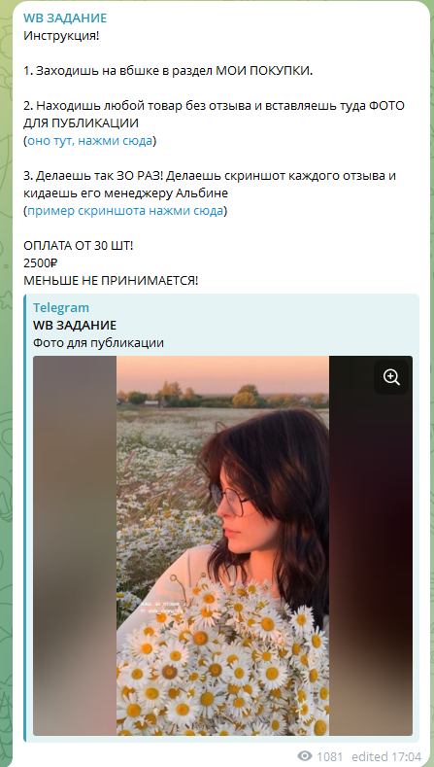Click the 'ОПЛАТА ОТ 30 ШТ!' line
The image size is (434, 767).
tap(79, 246)
